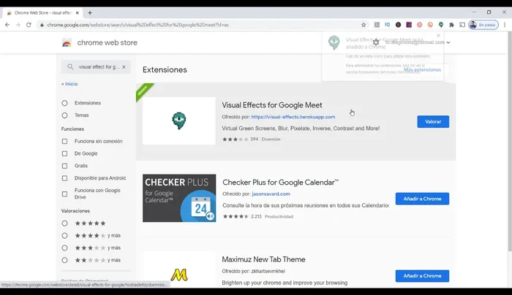
Task: Select the Extensiones radio button
Action: tap(64, 103)
